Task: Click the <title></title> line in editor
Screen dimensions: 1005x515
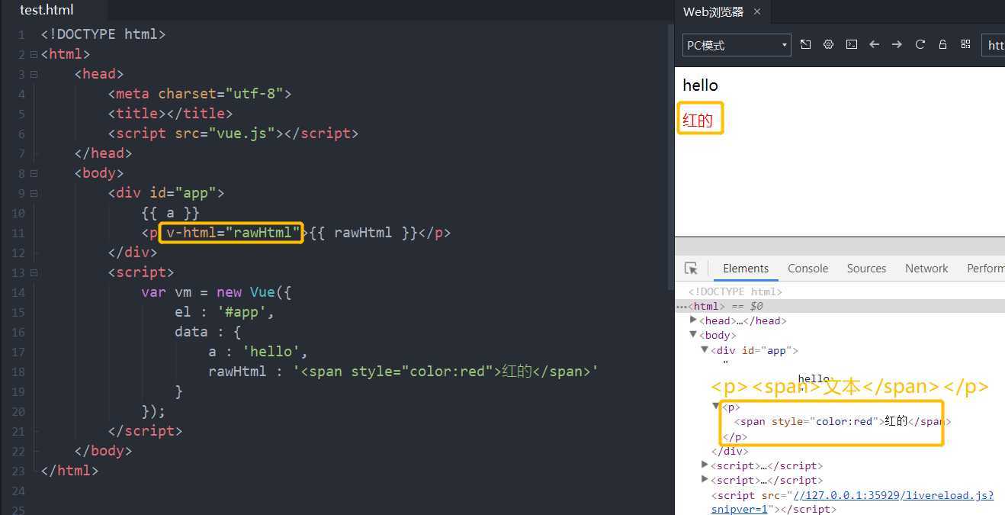Action: (x=170, y=114)
